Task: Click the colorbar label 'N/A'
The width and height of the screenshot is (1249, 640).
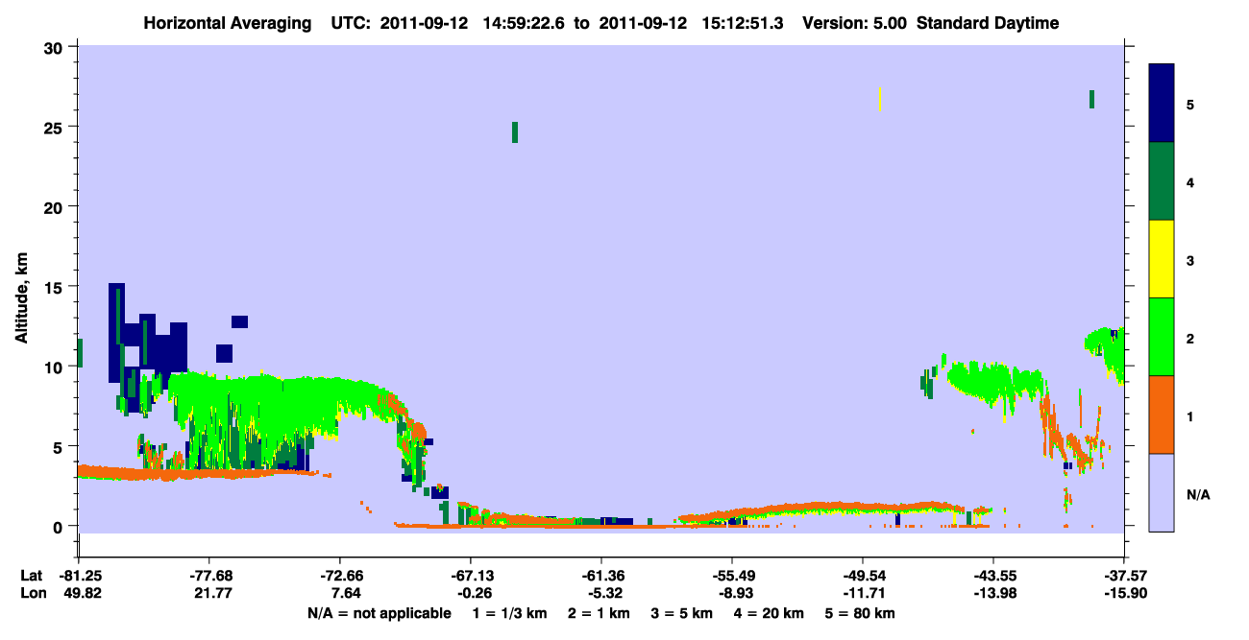Action: [1197, 495]
